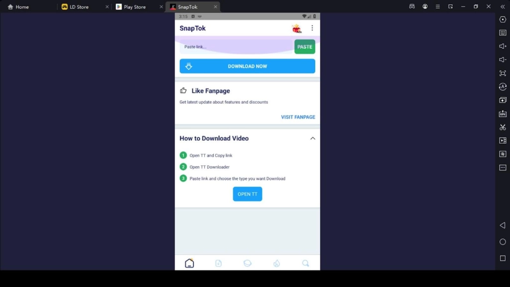
Task: Select the Home tab in SnapTok's bottom bar
Action: click(189, 263)
